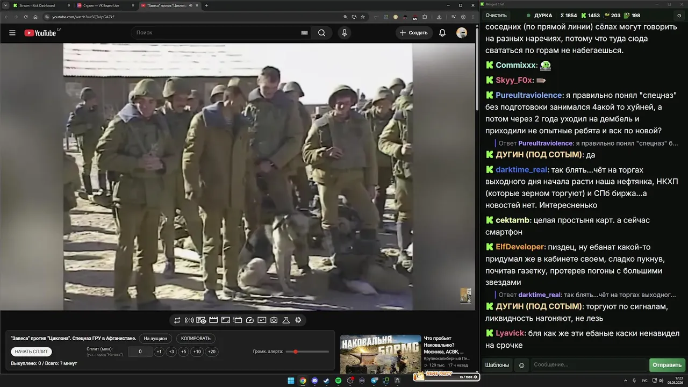Click the username Pureultraviolence in chat
688x387 pixels.
(529, 95)
